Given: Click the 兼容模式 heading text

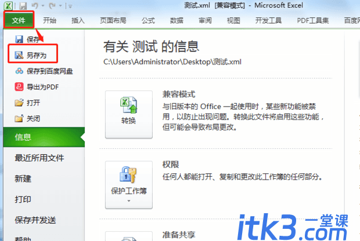Looking at the screenshot, I should pos(179,94).
